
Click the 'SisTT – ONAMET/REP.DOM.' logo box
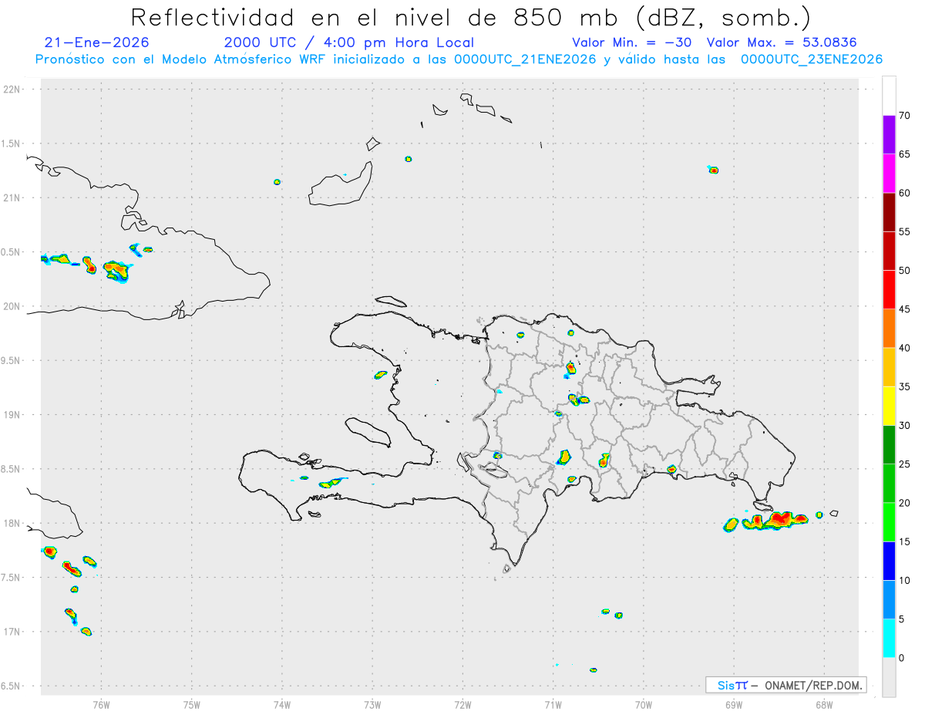785,685
